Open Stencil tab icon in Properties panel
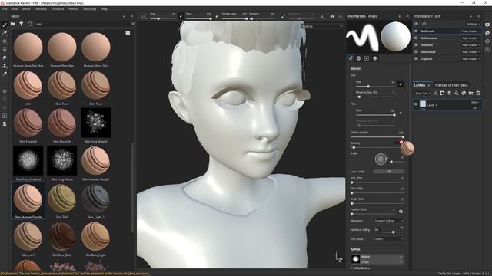Image resolution: width=492 pixels, height=276 pixels. (x=367, y=58)
